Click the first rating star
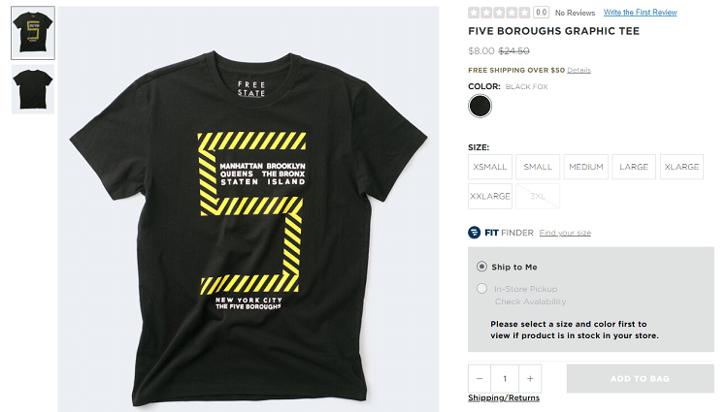The height and width of the screenshot is (412, 728). [474, 13]
